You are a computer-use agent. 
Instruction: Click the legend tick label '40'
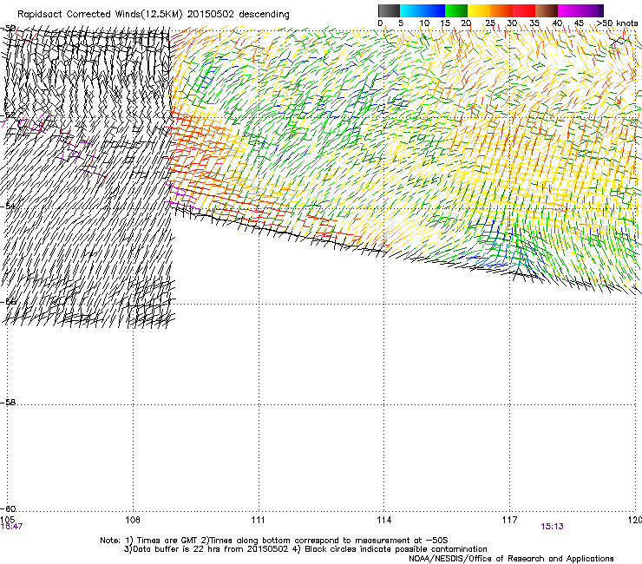(x=557, y=23)
